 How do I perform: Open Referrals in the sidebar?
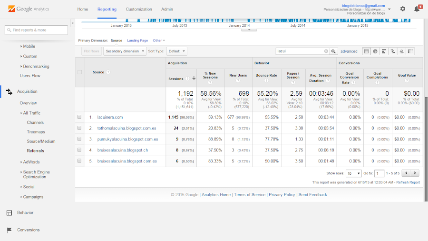click(x=36, y=151)
